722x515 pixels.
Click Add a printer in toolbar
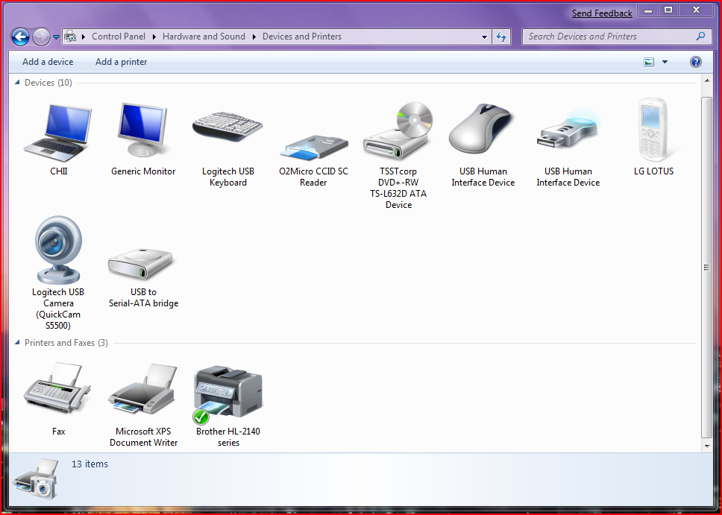tap(121, 62)
